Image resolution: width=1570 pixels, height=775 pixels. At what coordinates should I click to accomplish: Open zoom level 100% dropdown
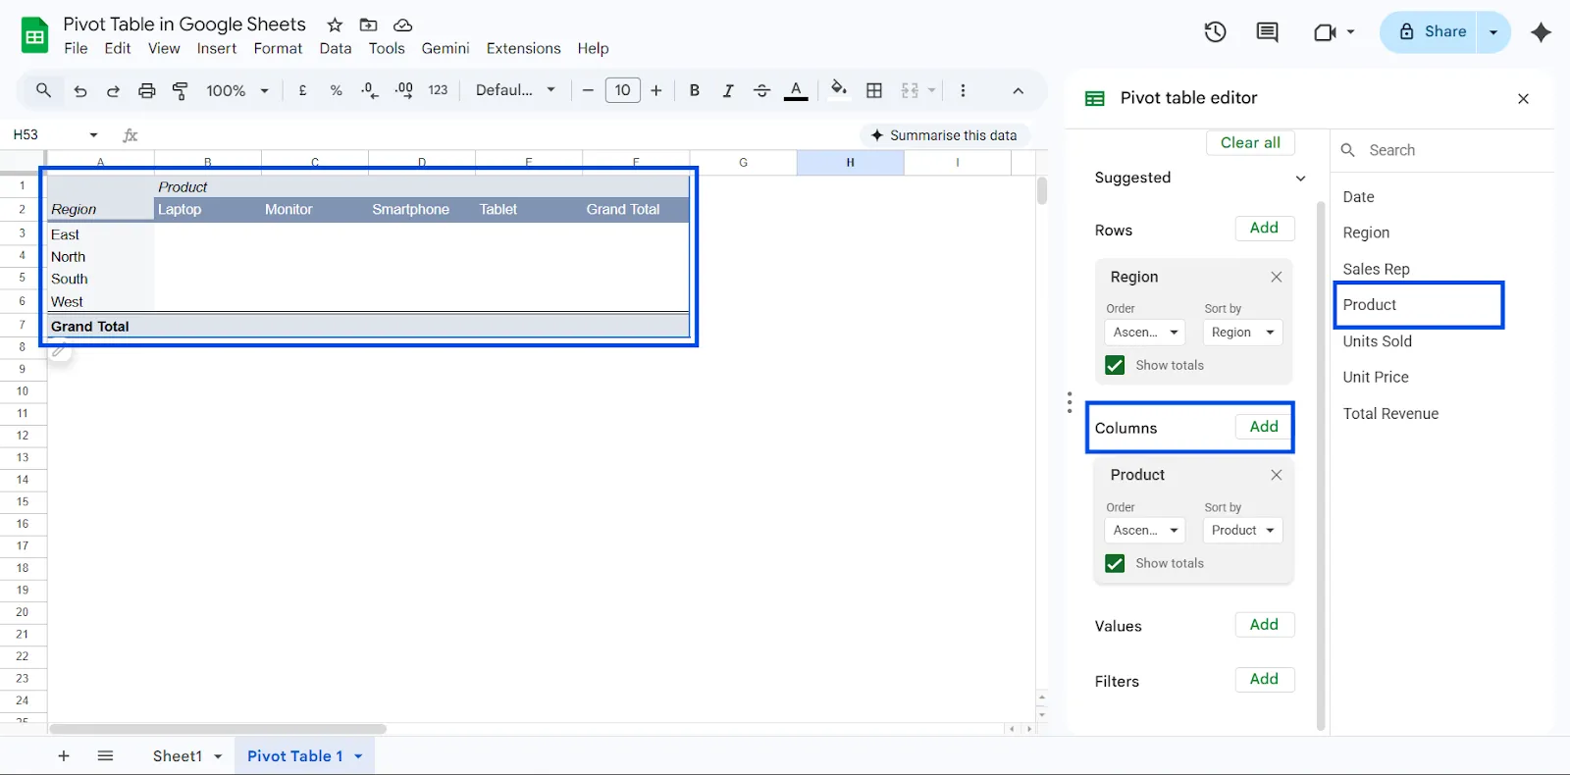pyautogui.click(x=236, y=90)
